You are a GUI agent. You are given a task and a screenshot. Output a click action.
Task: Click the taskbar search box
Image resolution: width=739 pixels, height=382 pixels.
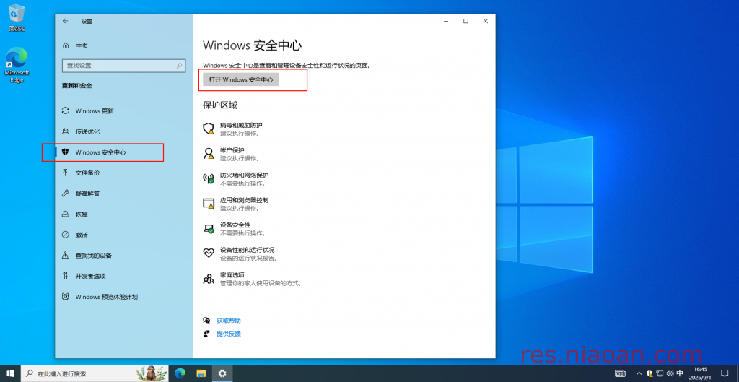pos(96,373)
